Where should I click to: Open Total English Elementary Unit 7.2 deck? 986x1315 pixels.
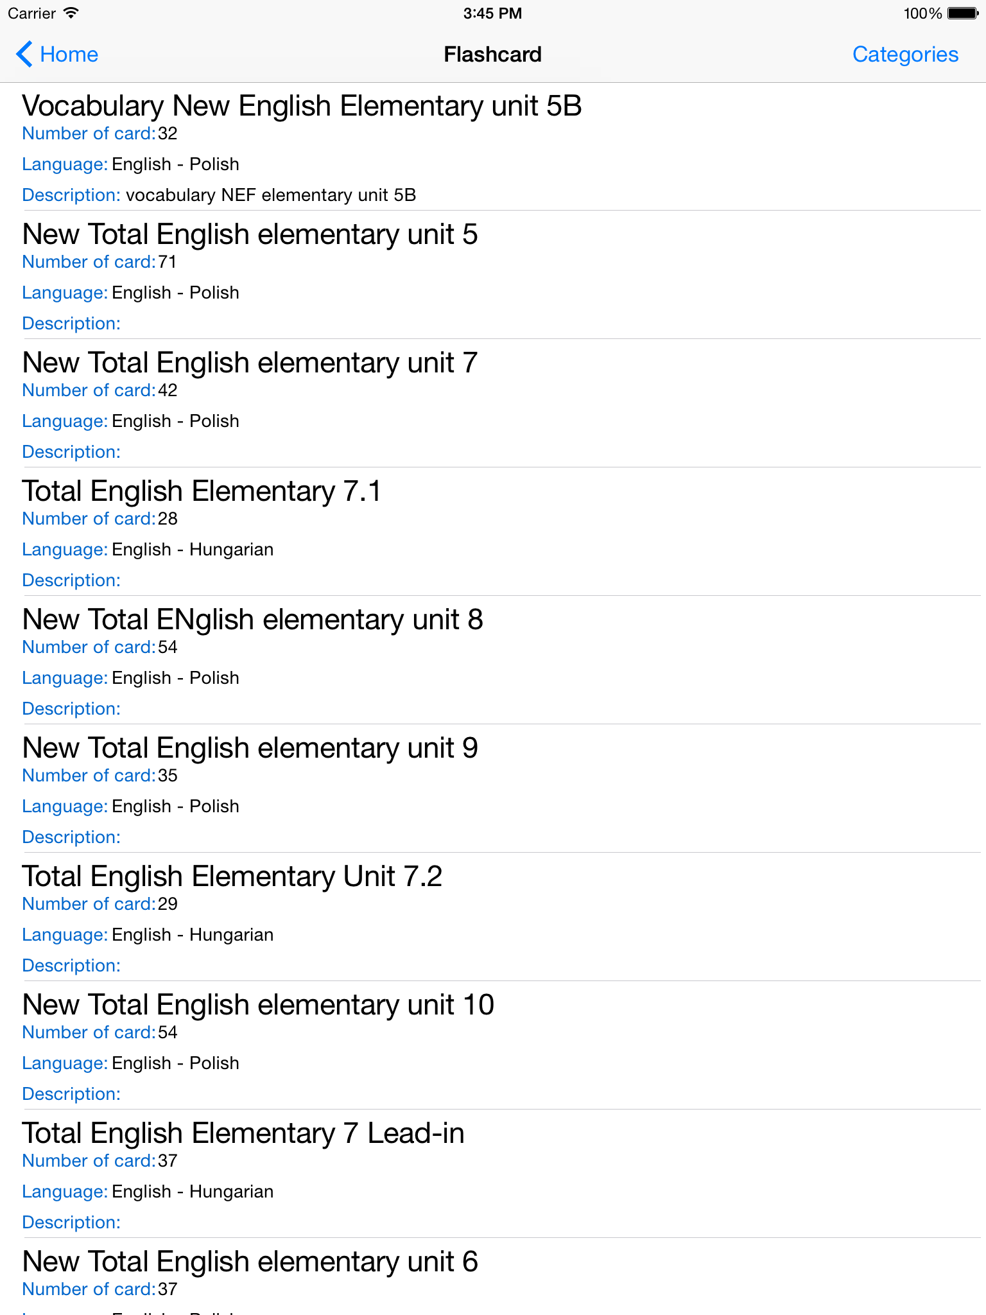coord(232,876)
